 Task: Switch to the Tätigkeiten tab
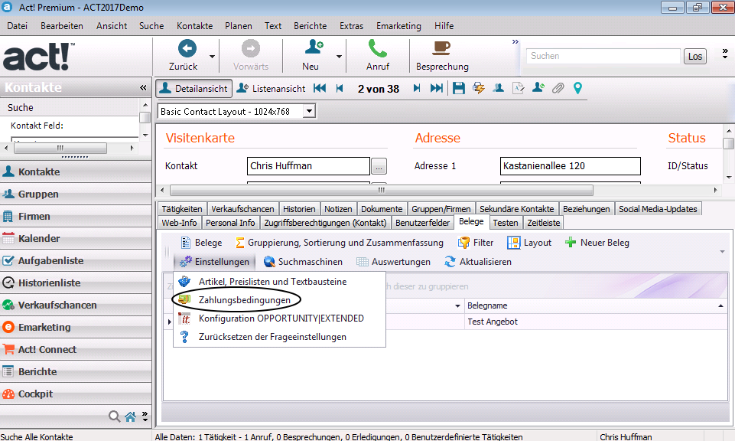pos(182,209)
